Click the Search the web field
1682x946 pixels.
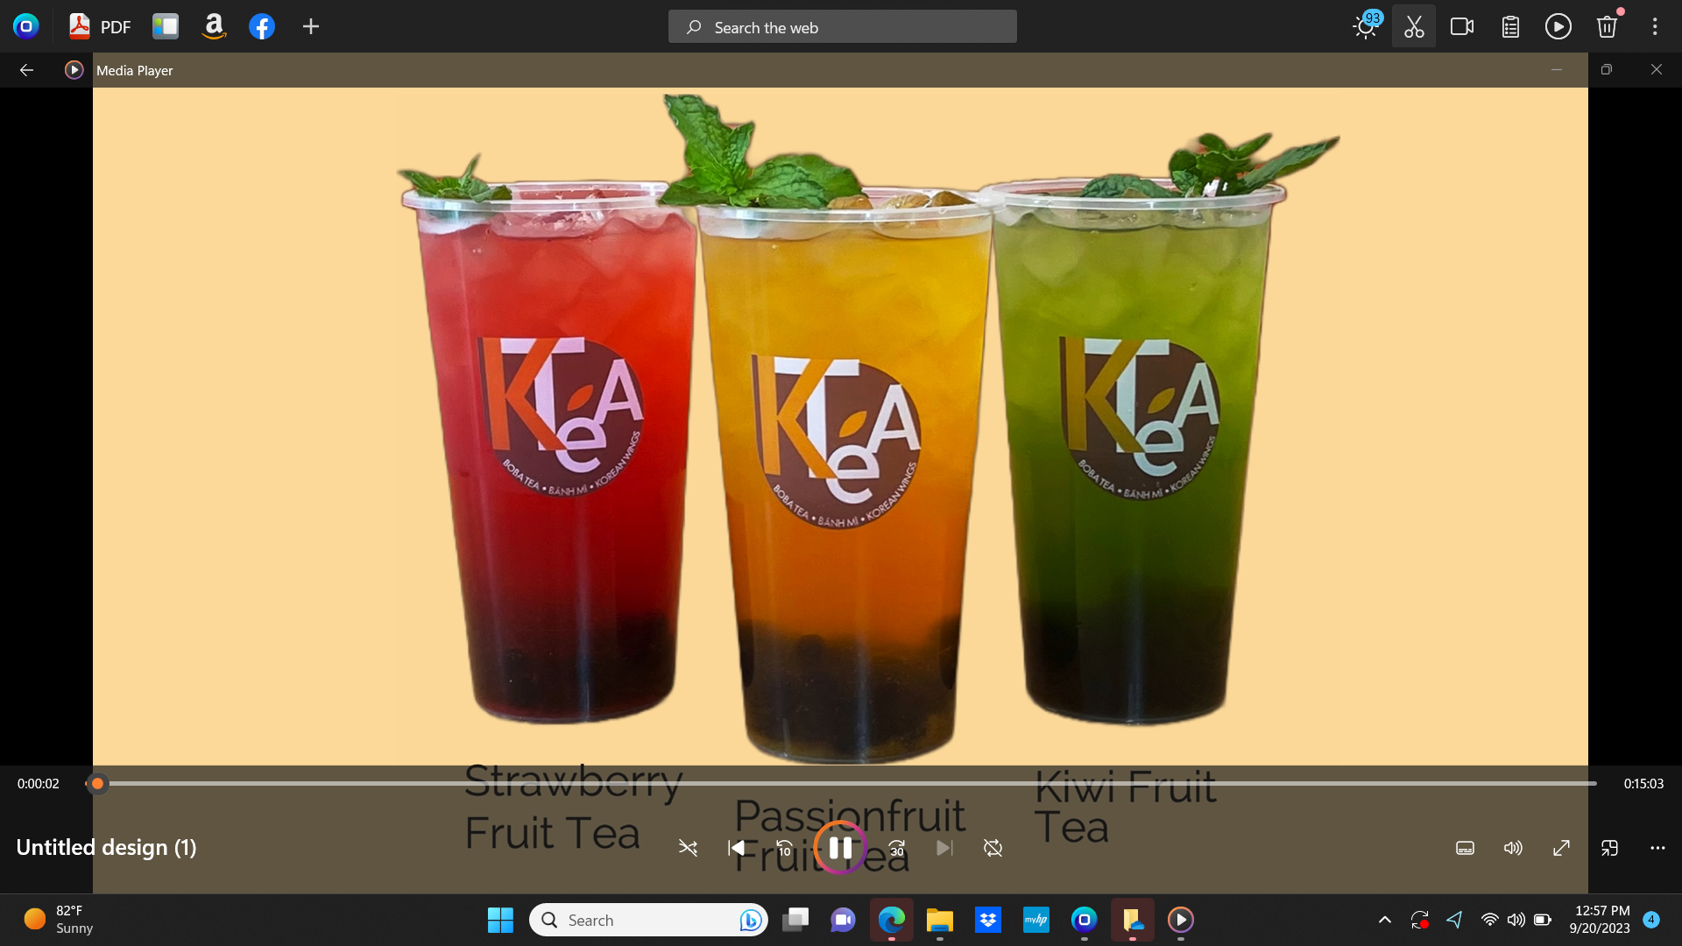[x=842, y=27]
